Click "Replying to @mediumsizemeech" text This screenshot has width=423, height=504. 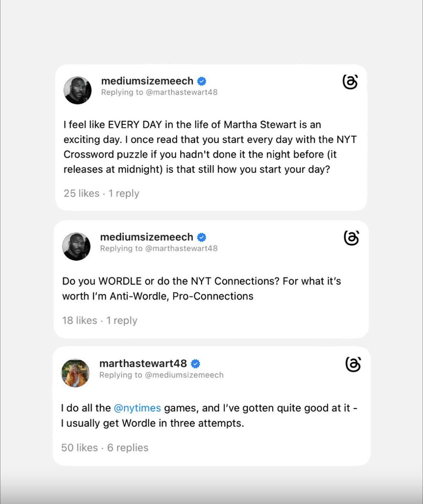click(161, 375)
